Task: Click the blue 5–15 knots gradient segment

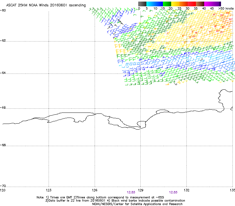Action: [x=155, y=4]
